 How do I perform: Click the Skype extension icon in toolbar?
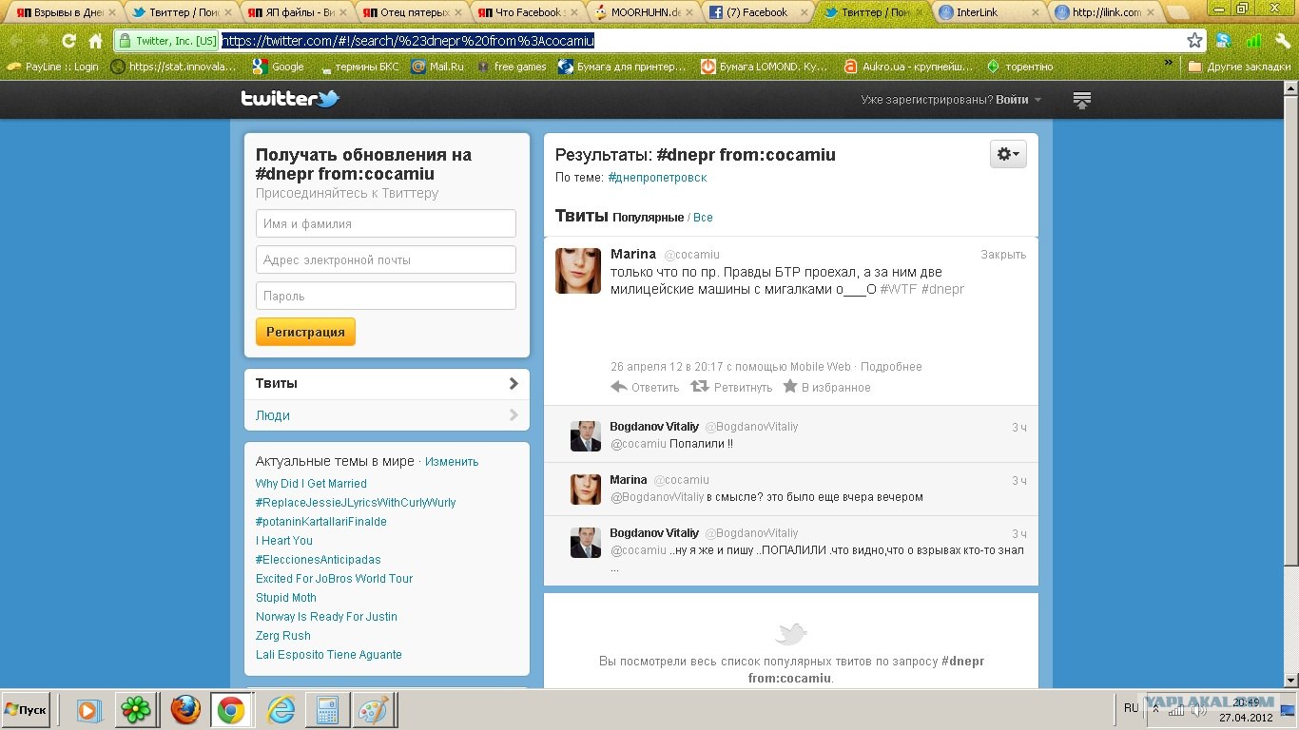(1224, 41)
